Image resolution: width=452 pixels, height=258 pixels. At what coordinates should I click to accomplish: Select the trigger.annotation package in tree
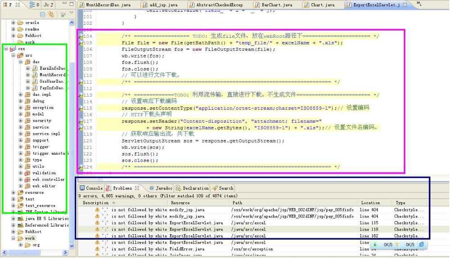[x=50, y=153]
